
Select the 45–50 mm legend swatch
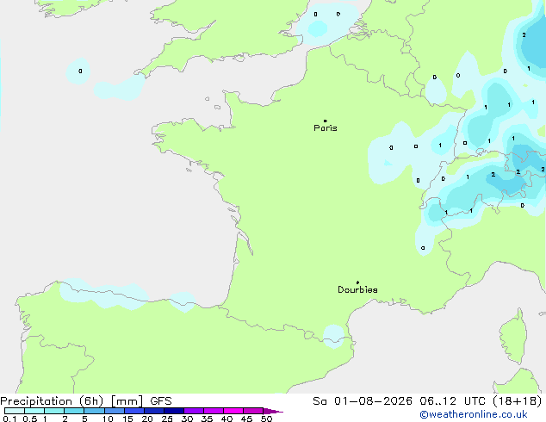253,411
